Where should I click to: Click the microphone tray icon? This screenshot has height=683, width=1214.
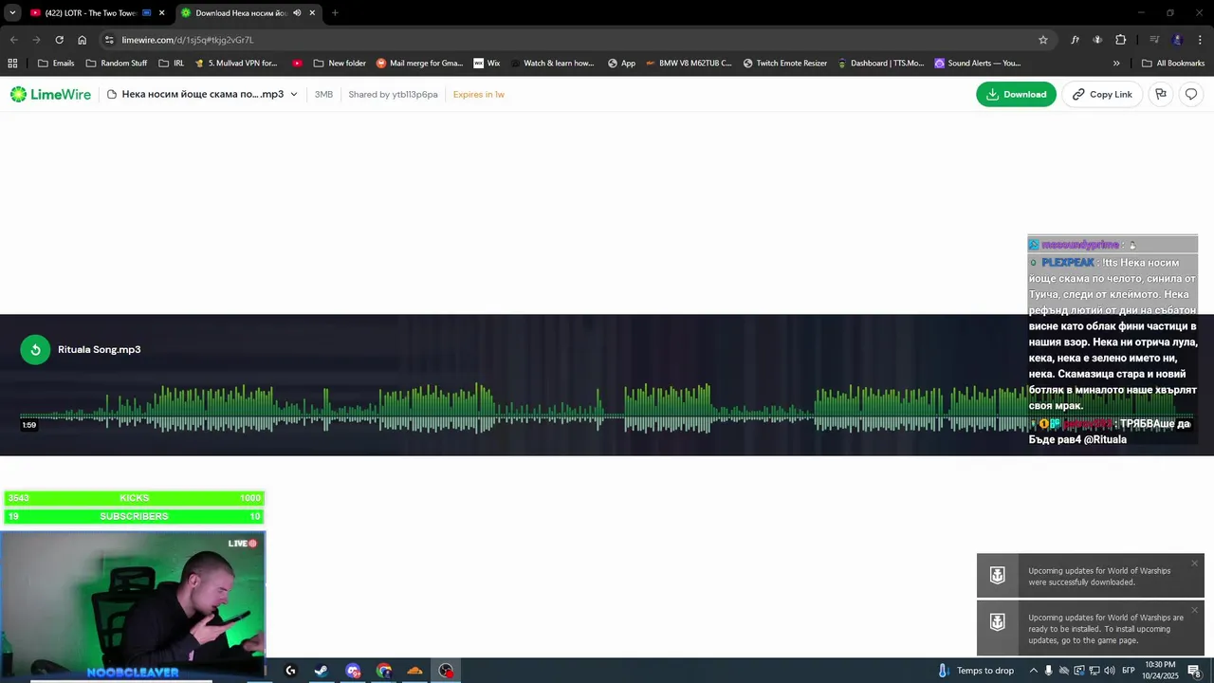1048,671
